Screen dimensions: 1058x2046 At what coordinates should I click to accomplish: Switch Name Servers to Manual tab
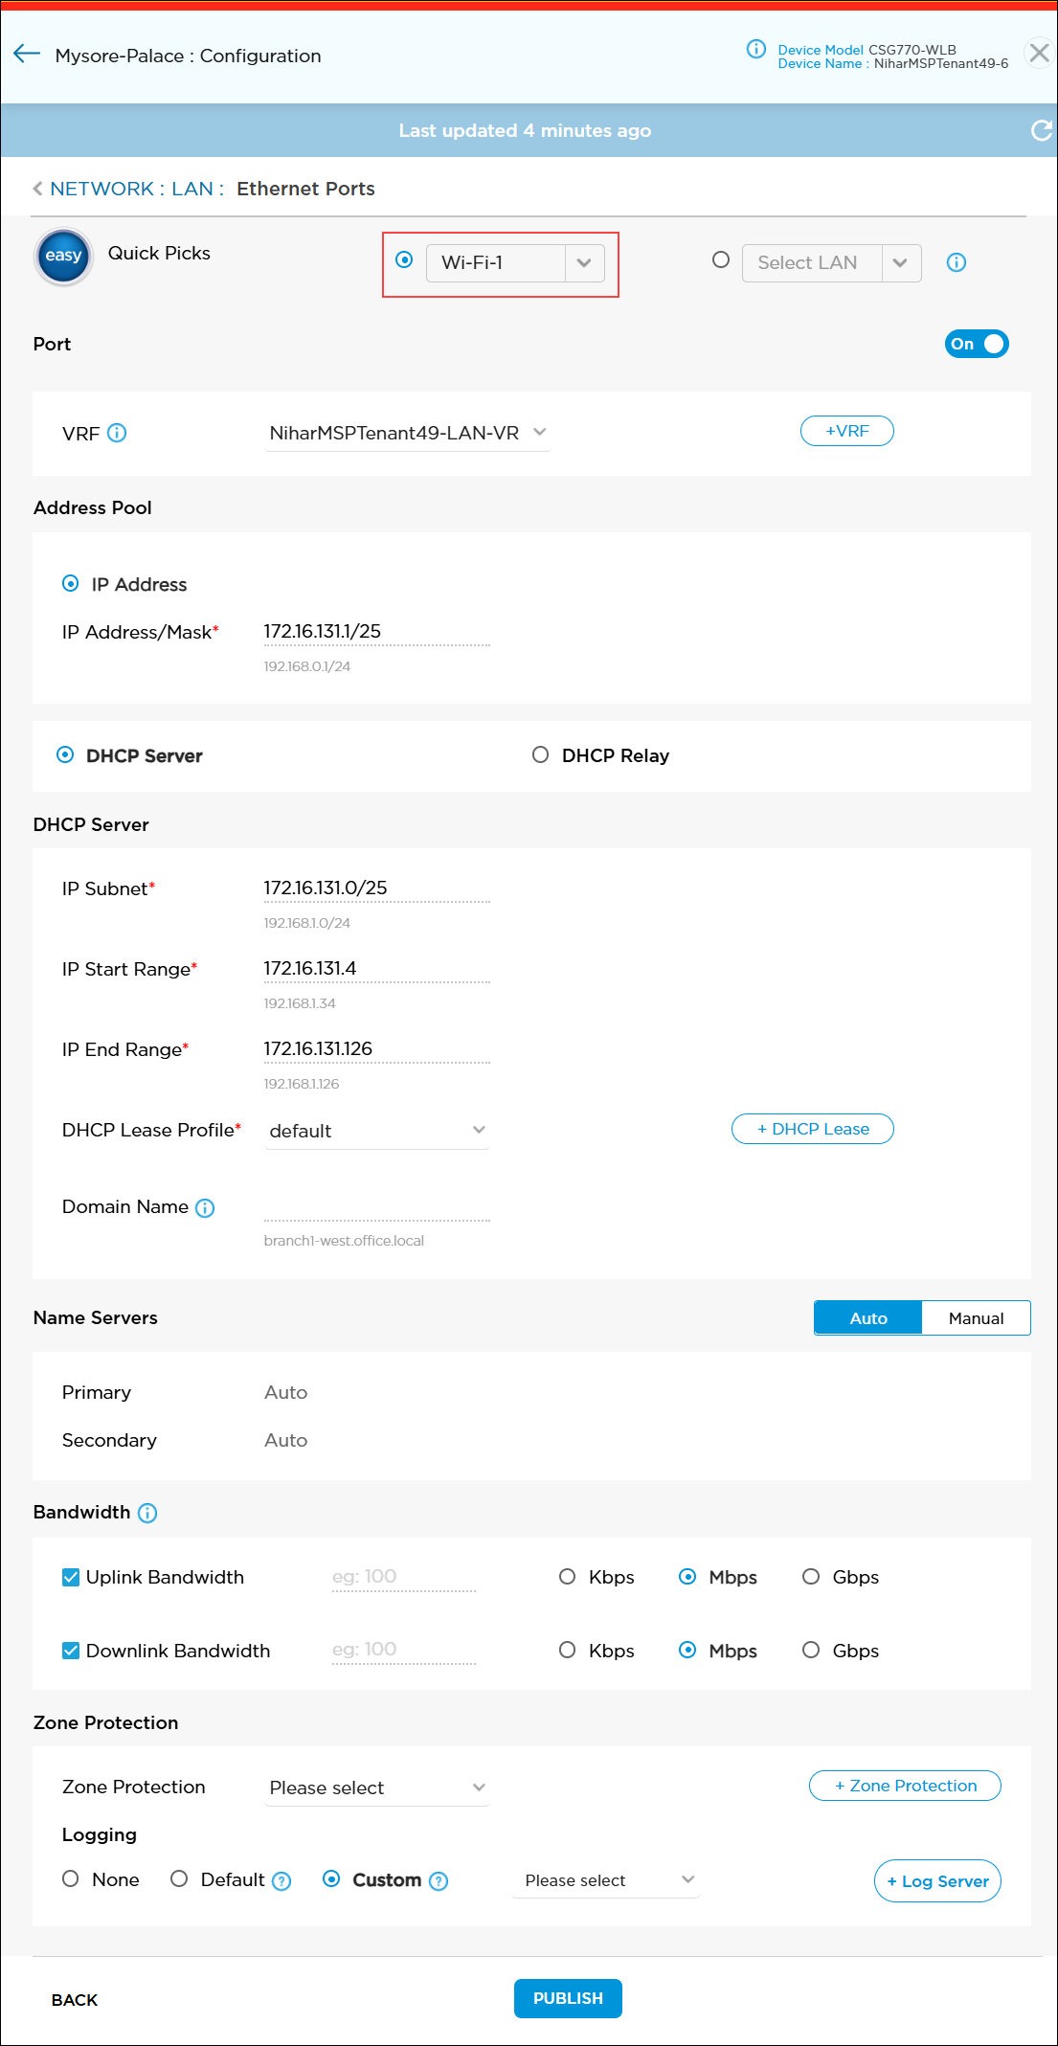(976, 1318)
